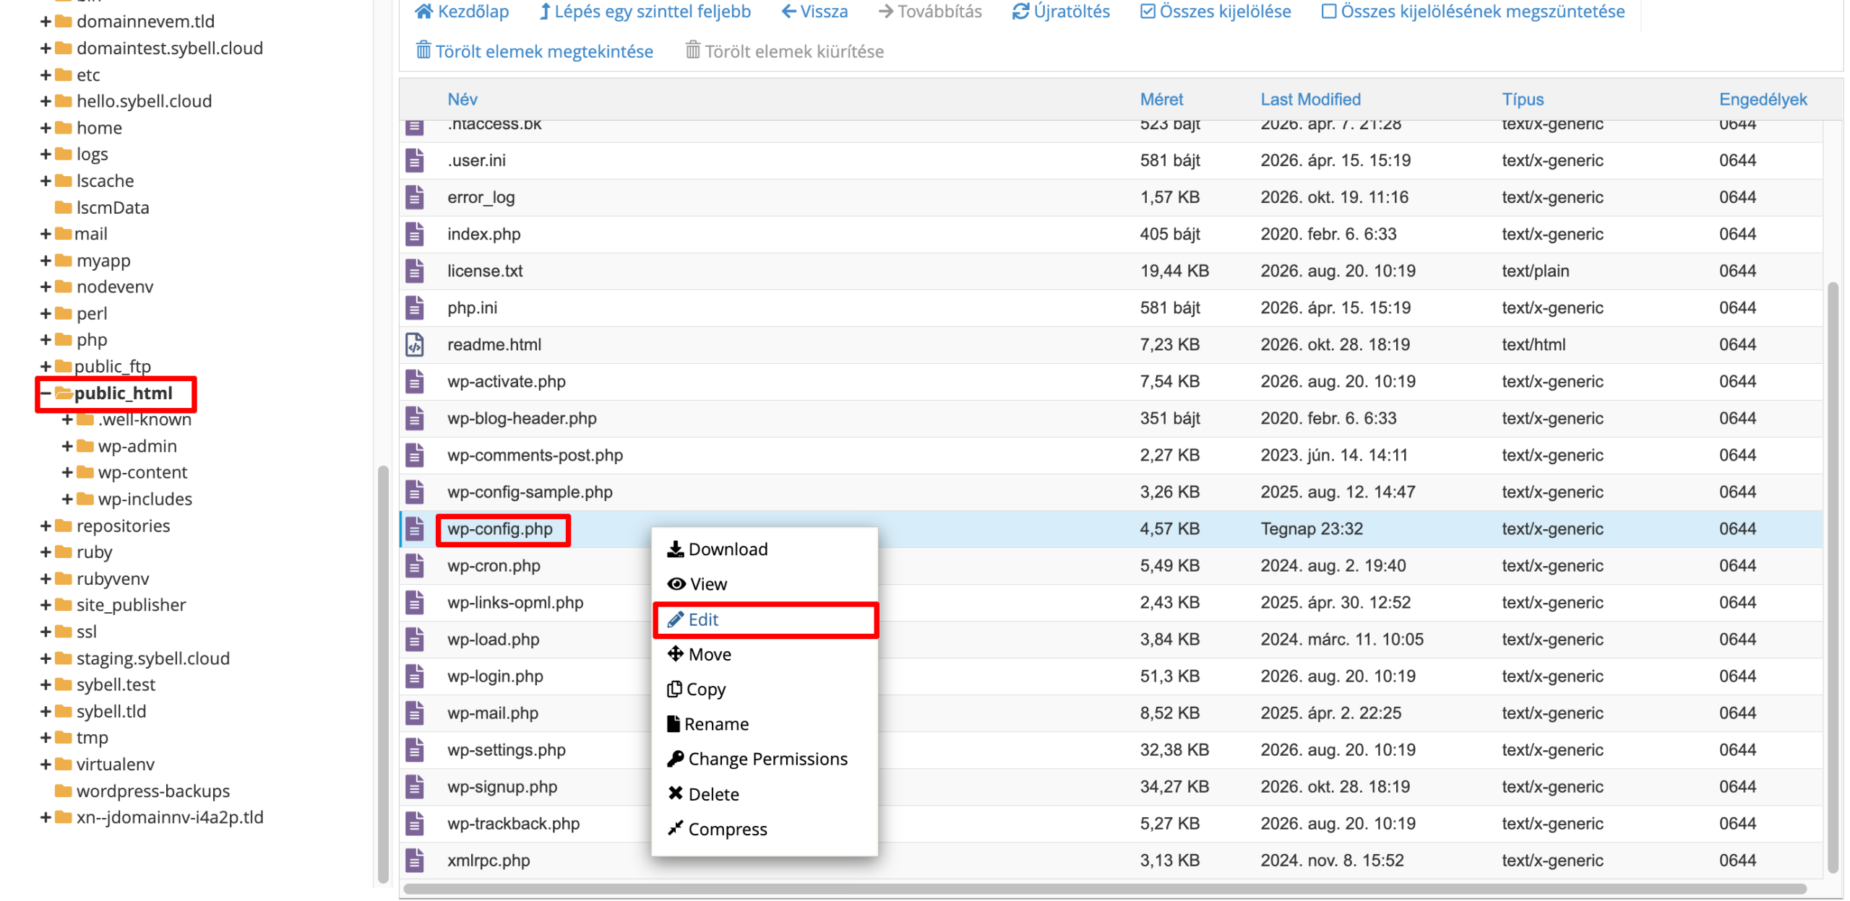The width and height of the screenshot is (1850, 901).
Task: Collapse the public_html folder
Action: pyautogui.click(x=46, y=393)
